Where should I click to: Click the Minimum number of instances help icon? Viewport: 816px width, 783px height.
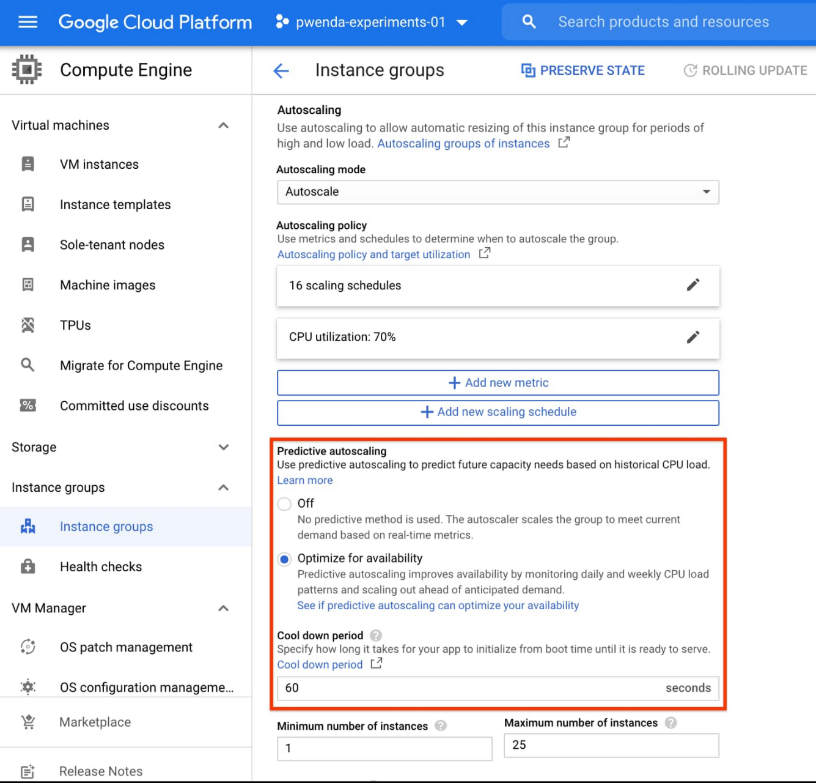[441, 726]
